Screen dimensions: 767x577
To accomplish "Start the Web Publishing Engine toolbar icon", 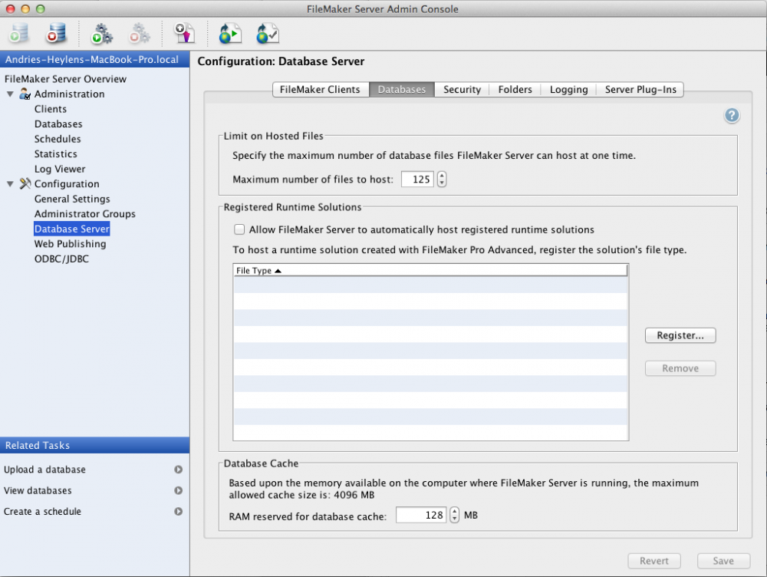I will click(101, 34).
